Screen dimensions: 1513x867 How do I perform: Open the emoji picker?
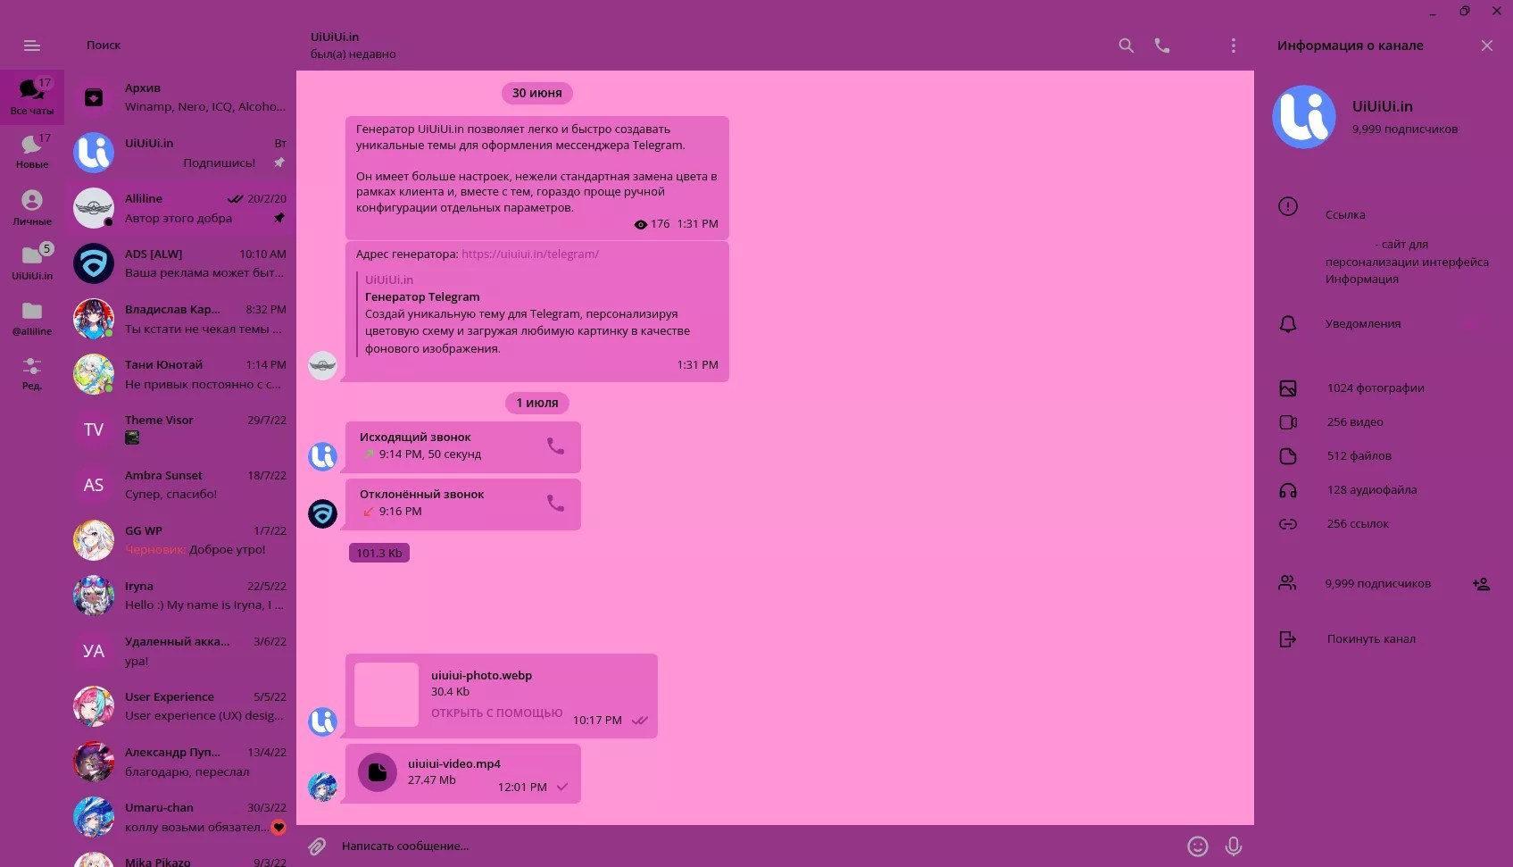[x=1196, y=846]
